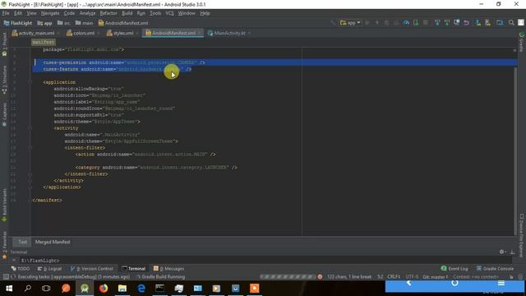Click the Gradle build progress bar
Image resolution: width=526 pixels, height=296 pixels.
[x=288, y=277]
